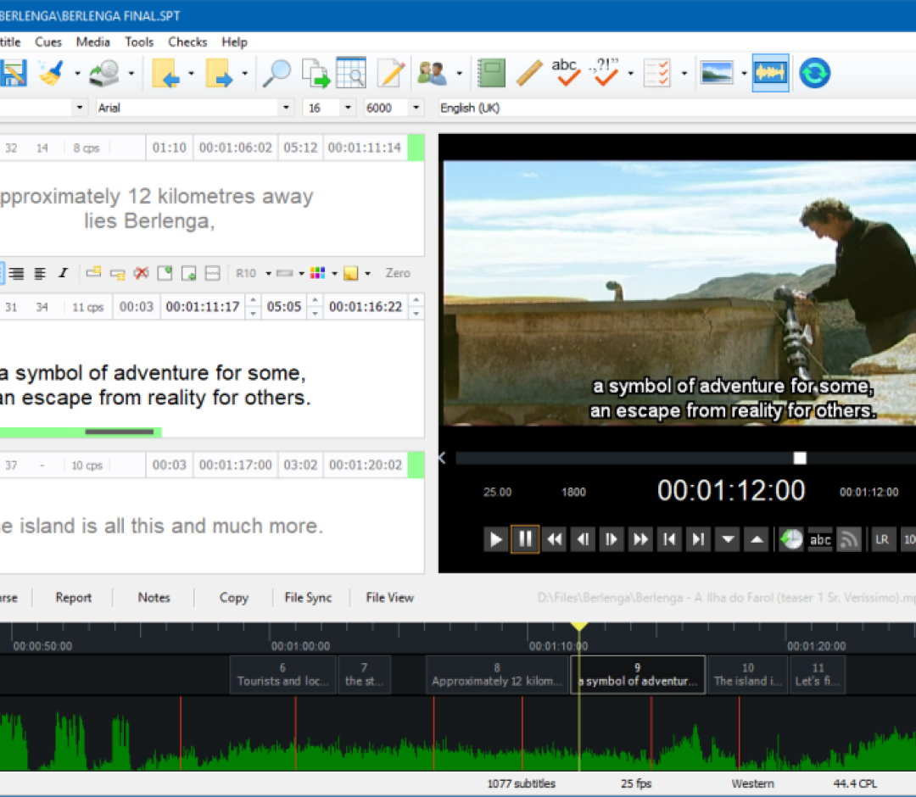Click the magnifying glass Find icon
Screen dimensions: 916x797
(x=276, y=74)
